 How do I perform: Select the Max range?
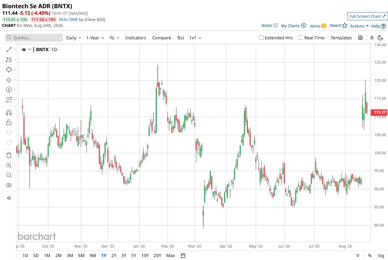tap(171, 255)
